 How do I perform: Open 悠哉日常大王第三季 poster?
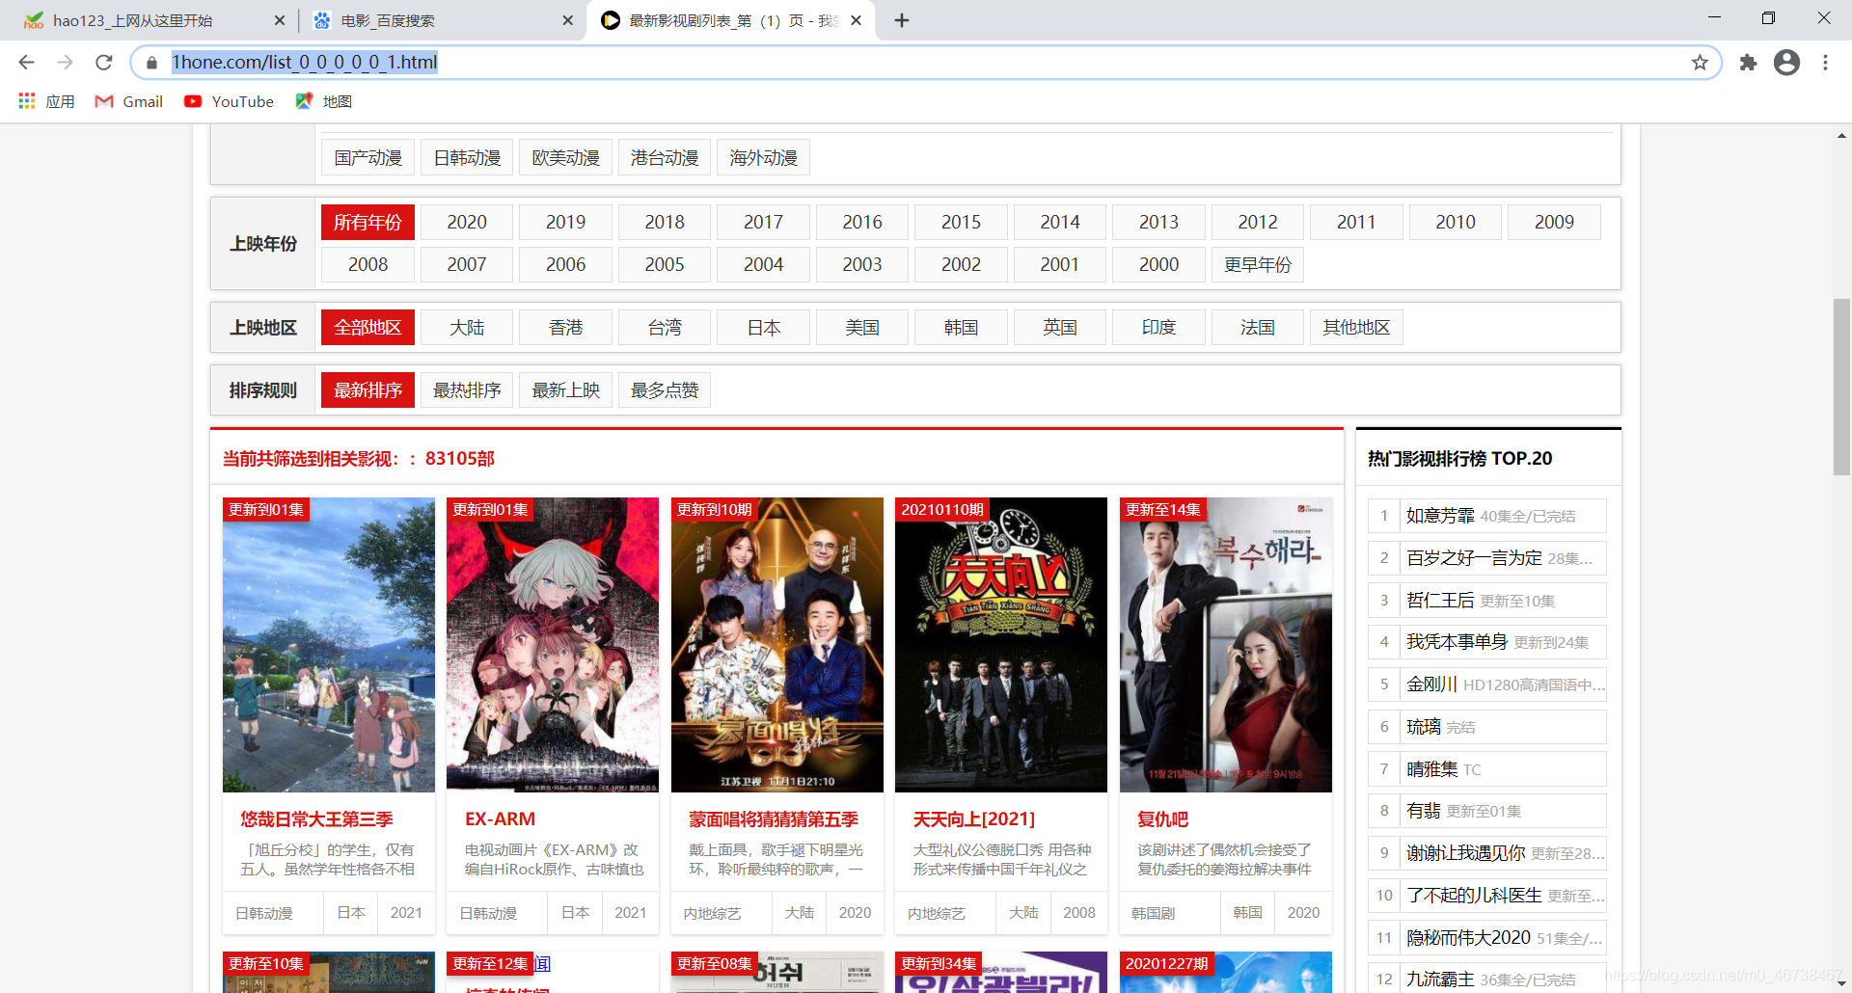(329, 645)
